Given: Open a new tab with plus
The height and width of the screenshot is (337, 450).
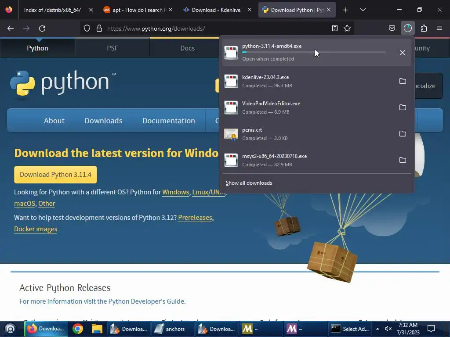Looking at the screenshot, I should pos(345,10).
